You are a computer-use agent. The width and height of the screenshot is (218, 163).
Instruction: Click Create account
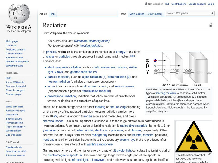click(197, 4)
